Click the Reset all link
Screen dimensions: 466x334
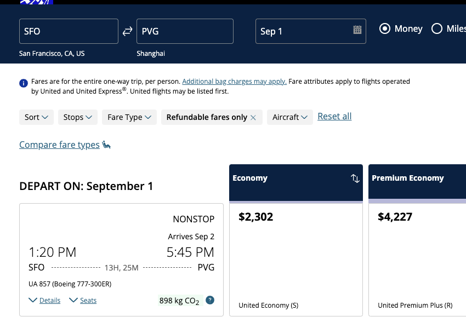click(334, 116)
